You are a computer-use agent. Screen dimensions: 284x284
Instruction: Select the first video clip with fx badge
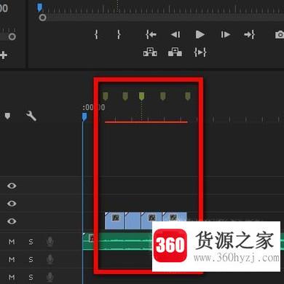point(114,221)
